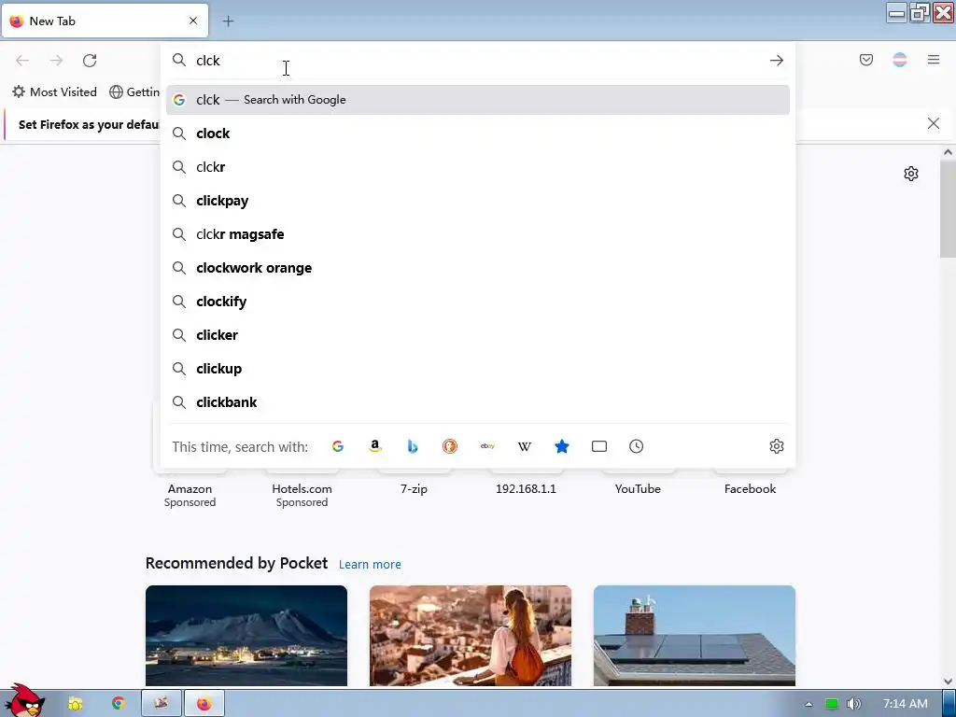Open Firefox taskbar button
This screenshot has height=717, width=956.
[x=204, y=704]
